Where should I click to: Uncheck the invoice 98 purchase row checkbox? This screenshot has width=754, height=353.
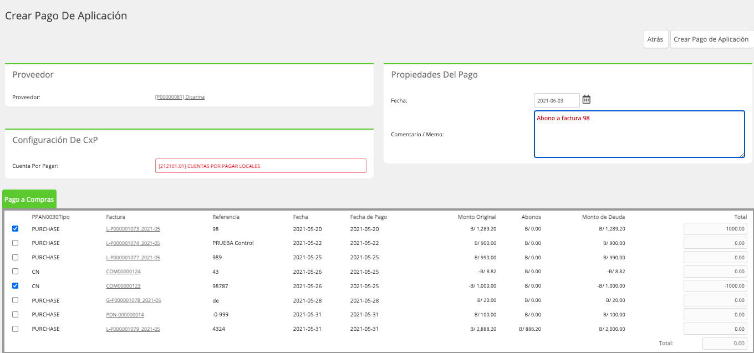click(x=16, y=228)
